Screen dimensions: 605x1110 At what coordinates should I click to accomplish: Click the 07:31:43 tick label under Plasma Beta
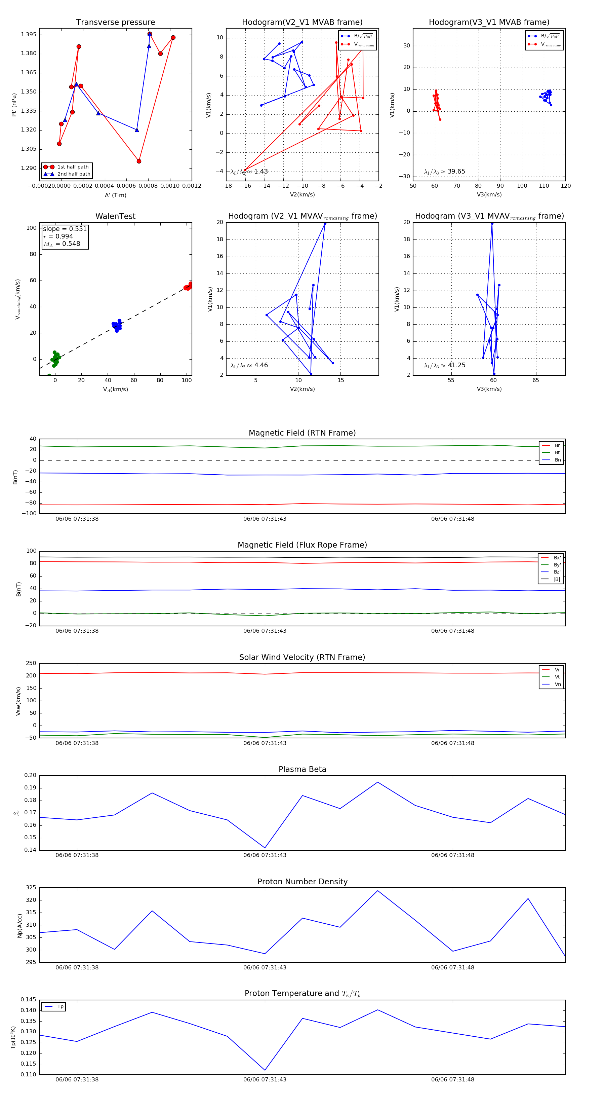[265, 855]
